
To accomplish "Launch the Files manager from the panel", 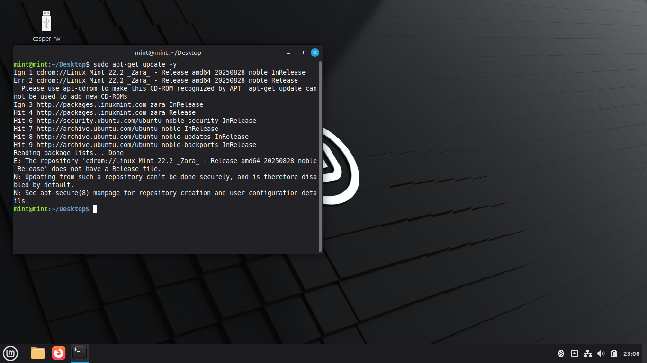I will [x=38, y=353].
